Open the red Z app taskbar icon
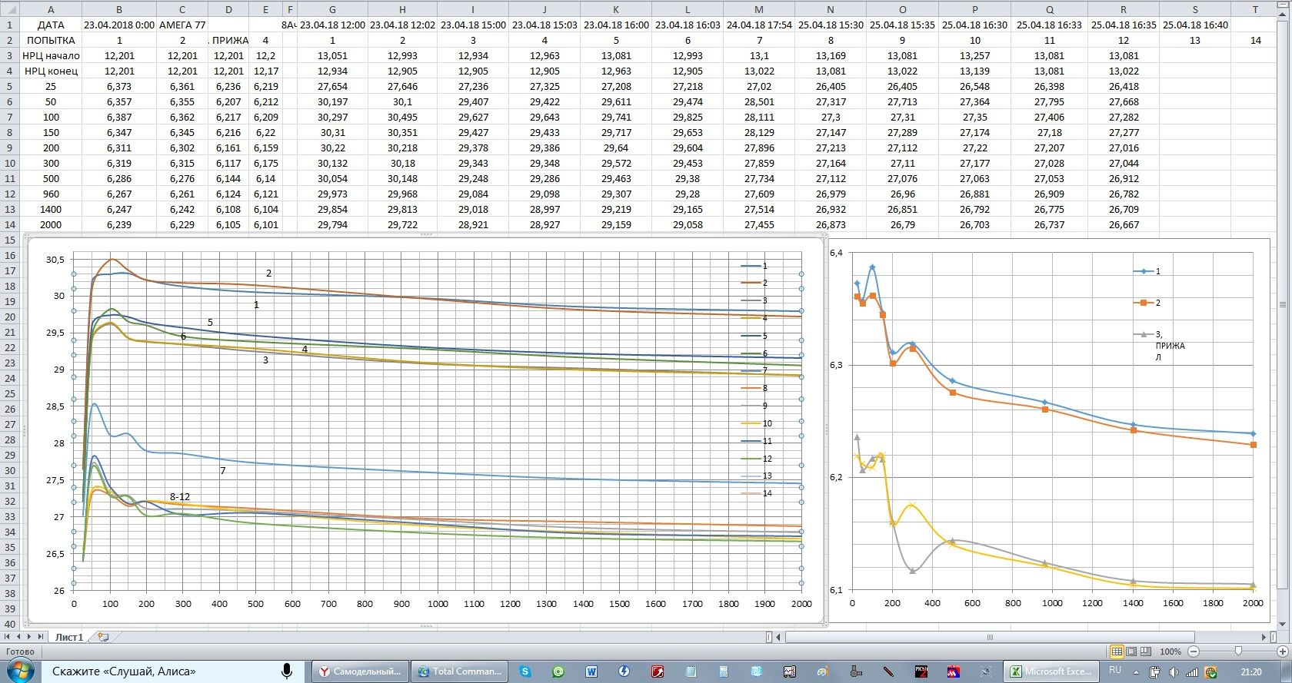Image resolution: width=1292 pixels, height=683 pixels. tap(658, 671)
